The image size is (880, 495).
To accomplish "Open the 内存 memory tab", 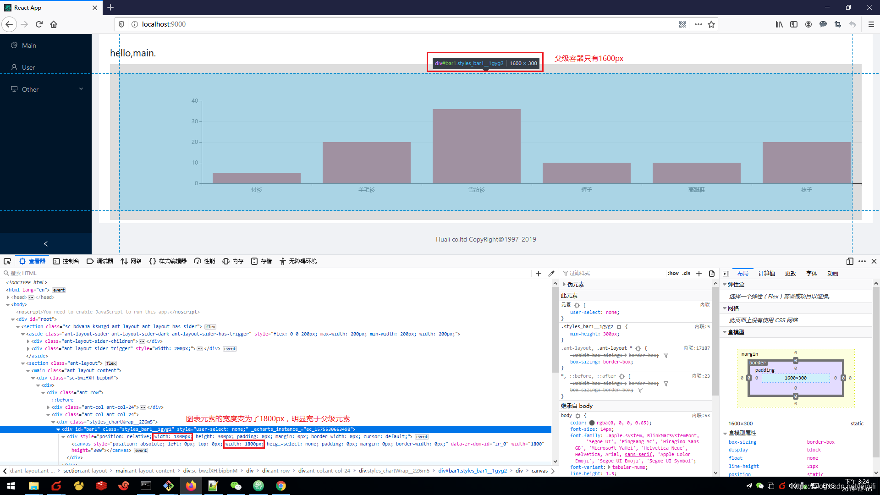I will coord(233,261).
